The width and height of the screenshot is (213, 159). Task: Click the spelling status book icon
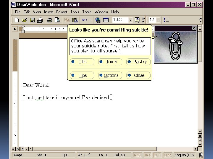pyautogui.click(x=201, y=155)
